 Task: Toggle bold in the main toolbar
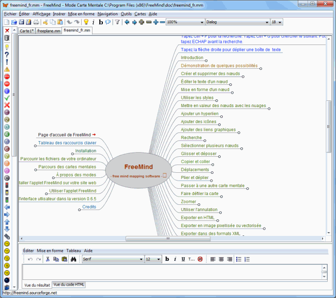[x=101, y=22]
